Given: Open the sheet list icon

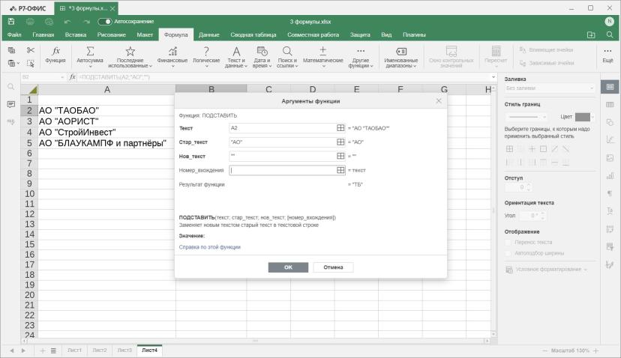Looking at the screenshot, I should (53, 351).
